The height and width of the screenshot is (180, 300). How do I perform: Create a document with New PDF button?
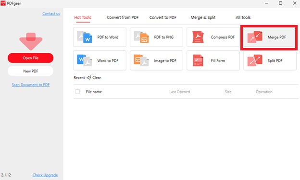(x=31, y=71)
